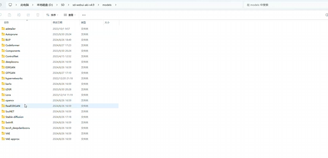Select the opencv folder icon
328x158 pixels.
coord(3,100)
